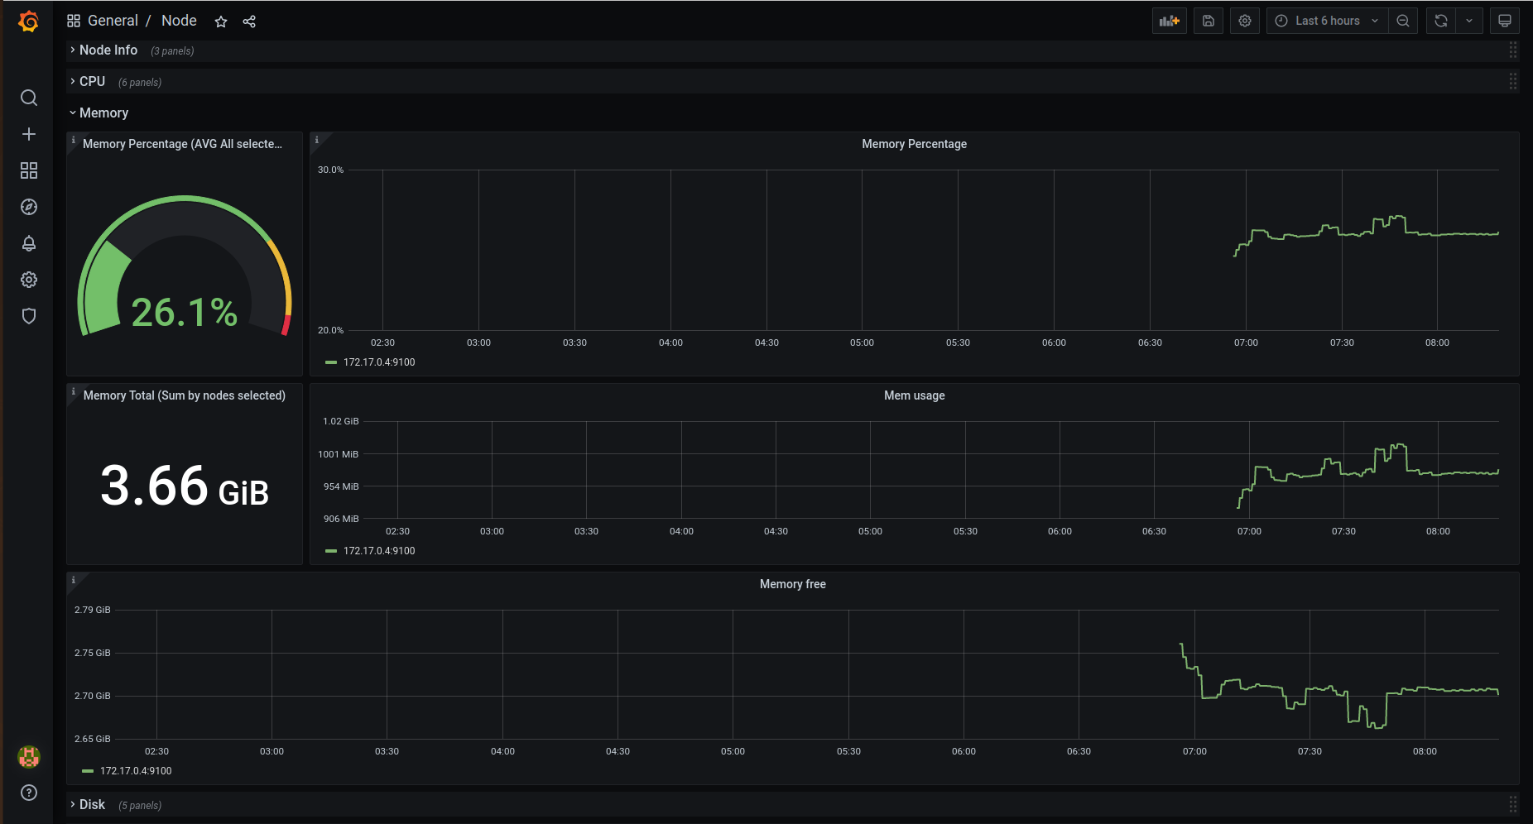
Task: Open the Search dashboards icon in sidebar
Action: coord(29,98)
